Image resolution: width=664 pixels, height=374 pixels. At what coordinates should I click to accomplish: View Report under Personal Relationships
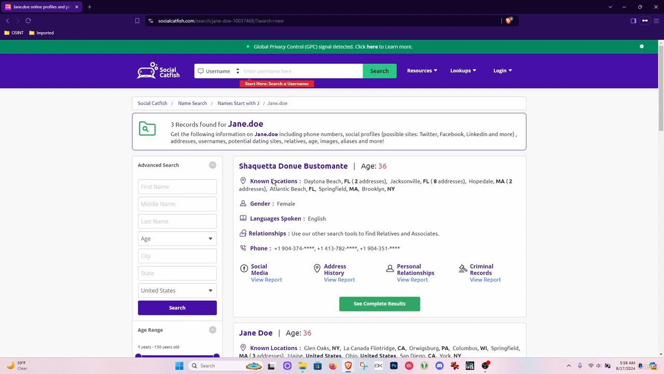[412, 279]
